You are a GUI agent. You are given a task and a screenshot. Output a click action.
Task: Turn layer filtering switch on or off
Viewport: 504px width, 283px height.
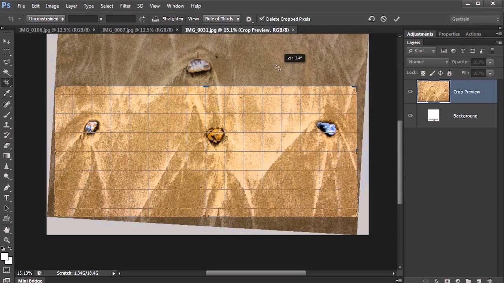tap(492, 51)
